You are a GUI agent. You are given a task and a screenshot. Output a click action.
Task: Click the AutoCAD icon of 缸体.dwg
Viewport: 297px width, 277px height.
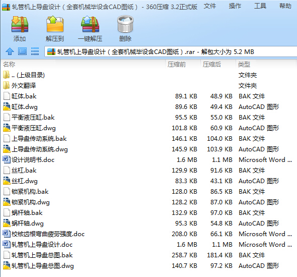7,106
